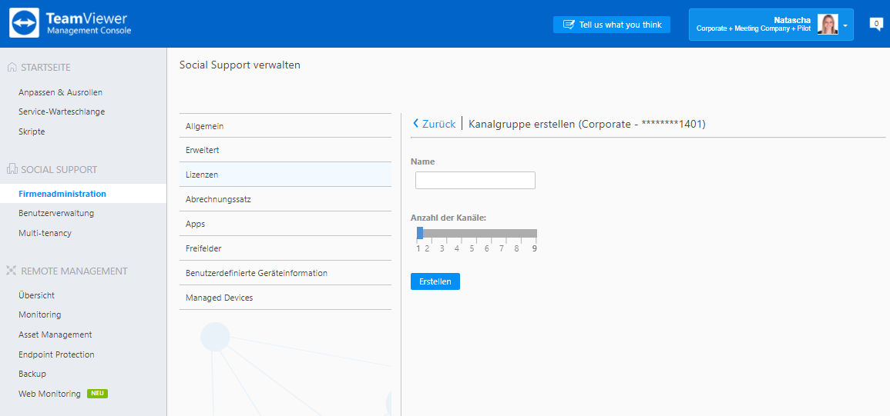Click the Social Support section icon
Screen dimensions: 890x416
click(x=12, y=169)
